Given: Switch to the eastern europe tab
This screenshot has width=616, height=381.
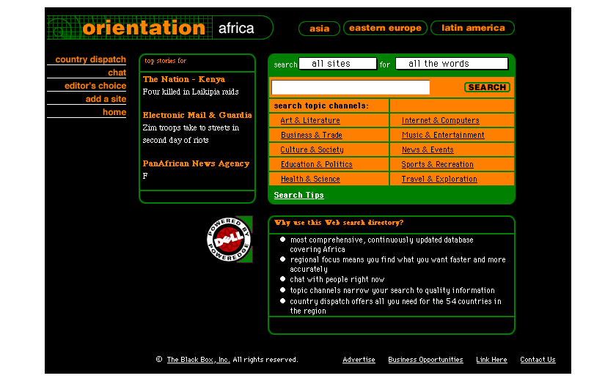Looking at the screenshot, I should [385, 29].
